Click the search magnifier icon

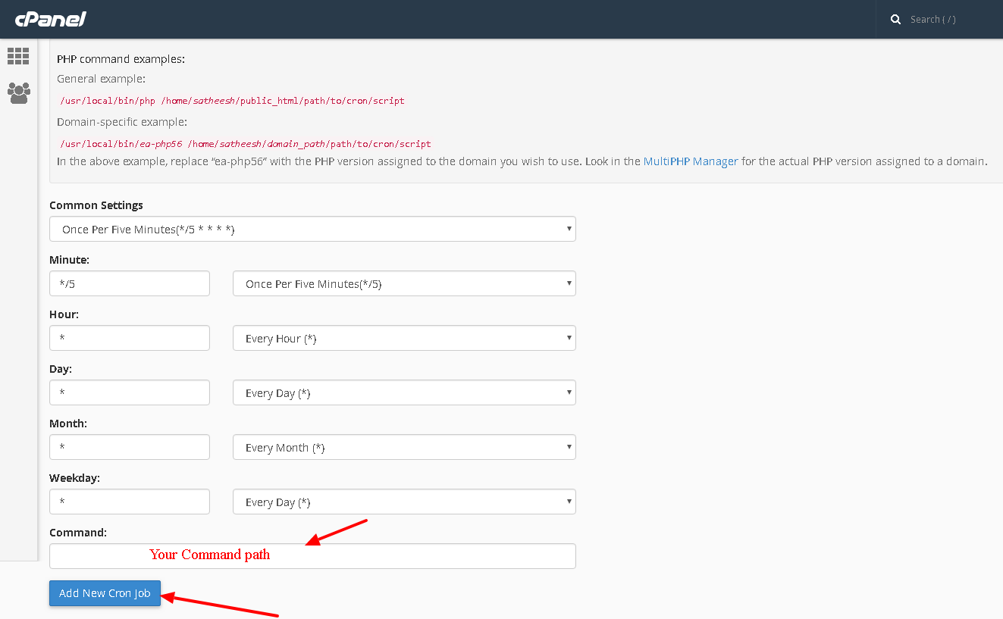pyautogui.click(x=895, y=19)
